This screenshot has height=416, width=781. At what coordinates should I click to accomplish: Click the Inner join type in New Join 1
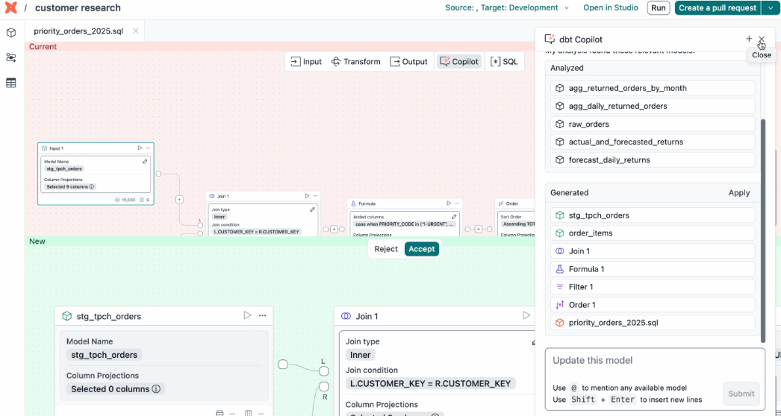click(360, 355)
